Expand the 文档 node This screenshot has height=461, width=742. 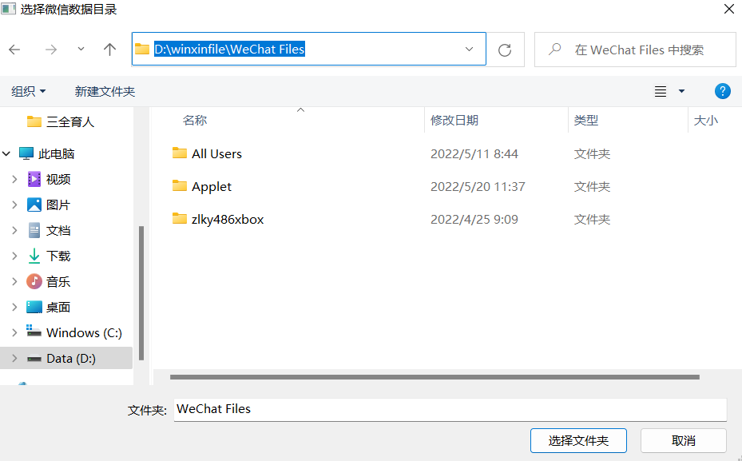14,230
